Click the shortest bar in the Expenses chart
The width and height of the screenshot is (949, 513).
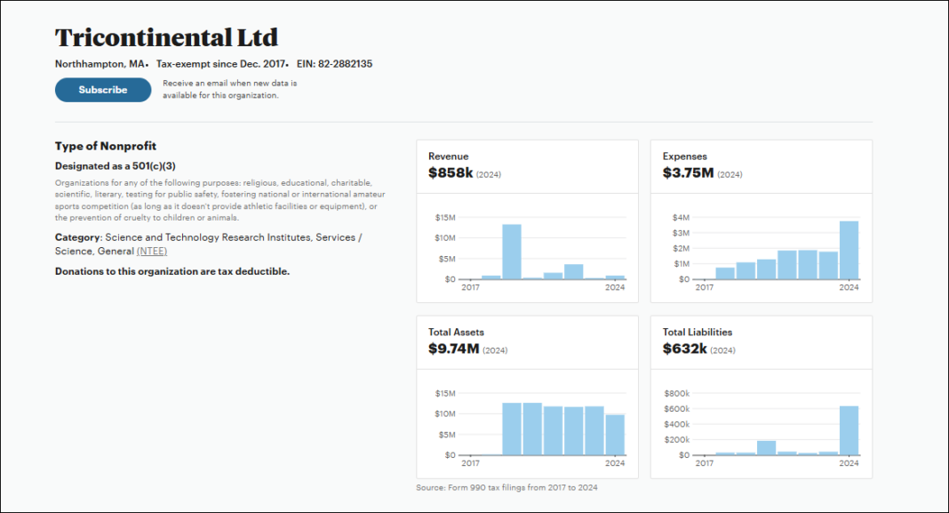[x=725, y=273]
